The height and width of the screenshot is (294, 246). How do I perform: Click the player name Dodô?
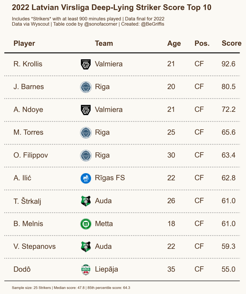pyautogui.click(x=22, y=270)
